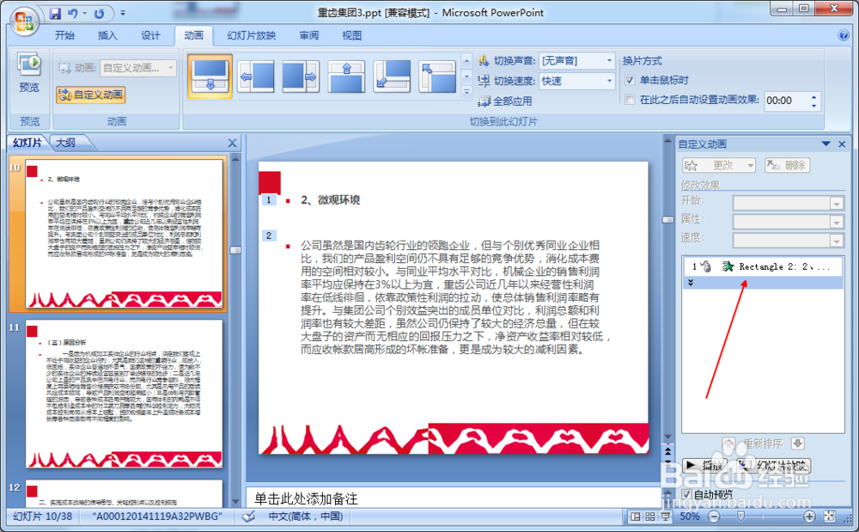Viewport: 859px width, 532px height.
Task: Click the 自定义动画 ribbon button
Action: [91, 95]
